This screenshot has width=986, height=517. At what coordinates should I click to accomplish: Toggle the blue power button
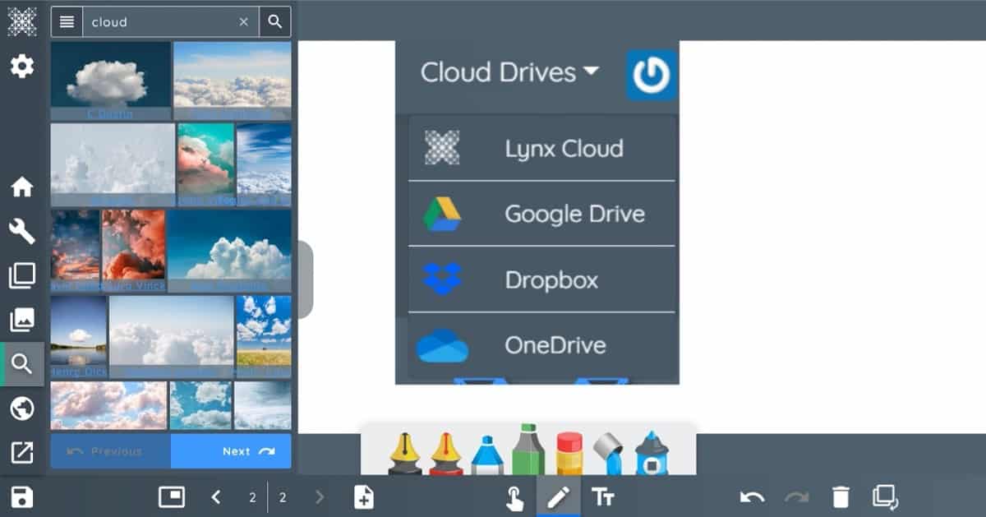pyautogui.click(x=652, y=76)
